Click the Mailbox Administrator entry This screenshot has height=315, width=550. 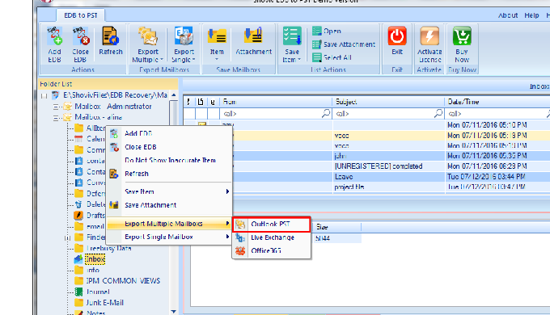tap(113, 107)
